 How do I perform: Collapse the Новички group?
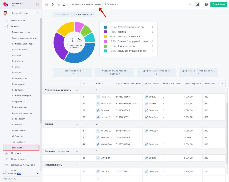coord(77,124)
